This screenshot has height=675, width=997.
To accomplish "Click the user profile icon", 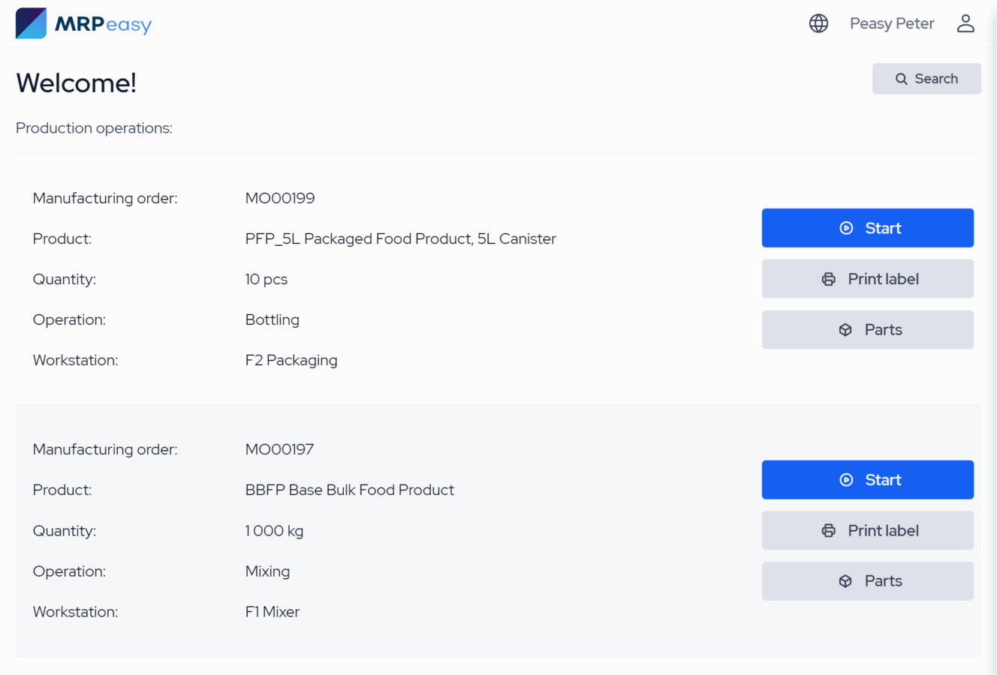I will [965, 23].
